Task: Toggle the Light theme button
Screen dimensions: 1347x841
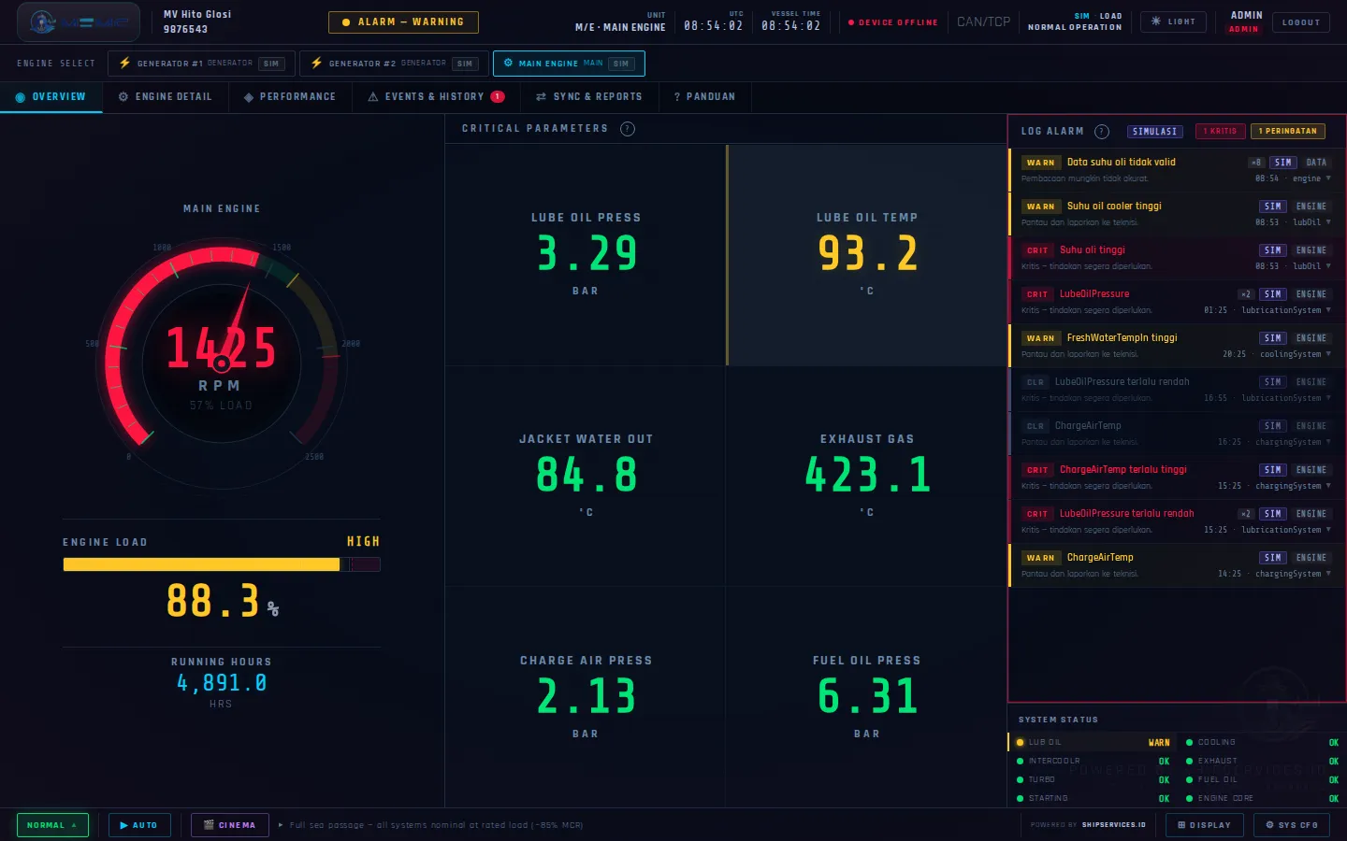Action: 1173,21
